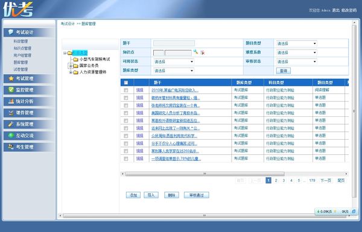This screenshot has height=232, width=362.
Task: Tick checkbox for the 张老师将文房四宝 row
Action: click(126, 105)
